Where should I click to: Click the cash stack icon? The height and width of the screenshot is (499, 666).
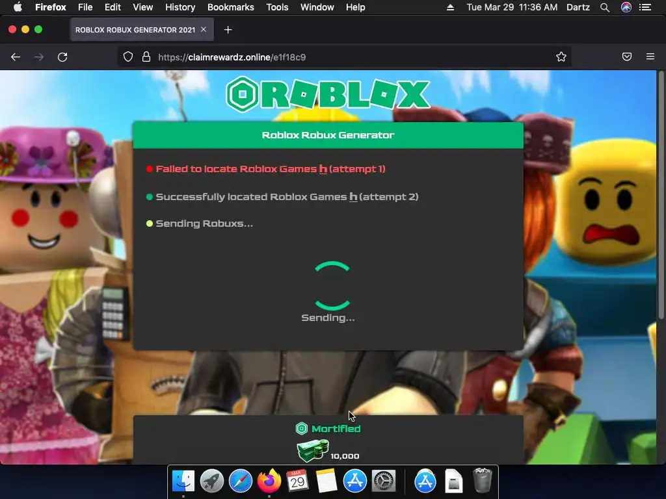coord(313,451)
